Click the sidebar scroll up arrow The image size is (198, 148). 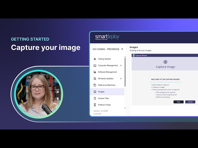coord(125,57)
